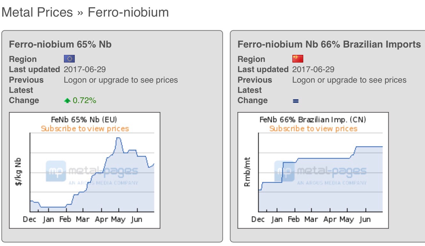Click the May peak on the EU chart
This screenshot has width=425, height=246.
(x=118, y=138)
